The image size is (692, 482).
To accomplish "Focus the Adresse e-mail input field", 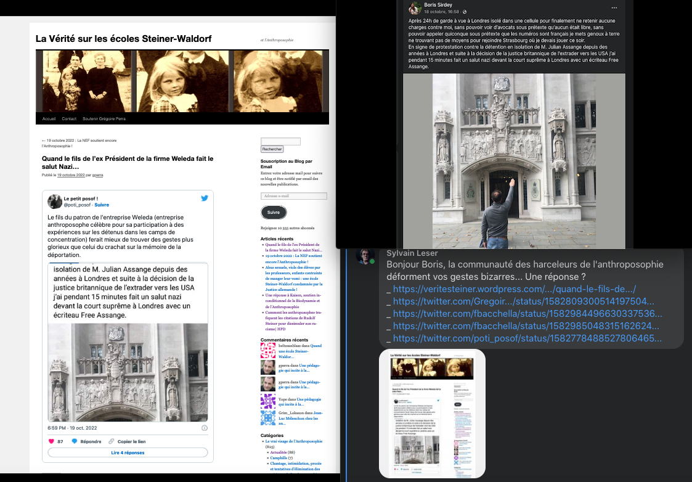I will click(x=293, y=196).
